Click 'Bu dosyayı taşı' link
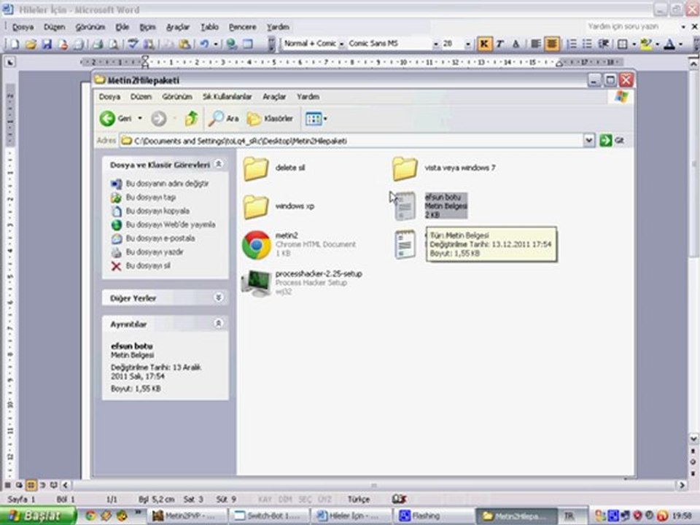700x525 pixels. (151, 198)
